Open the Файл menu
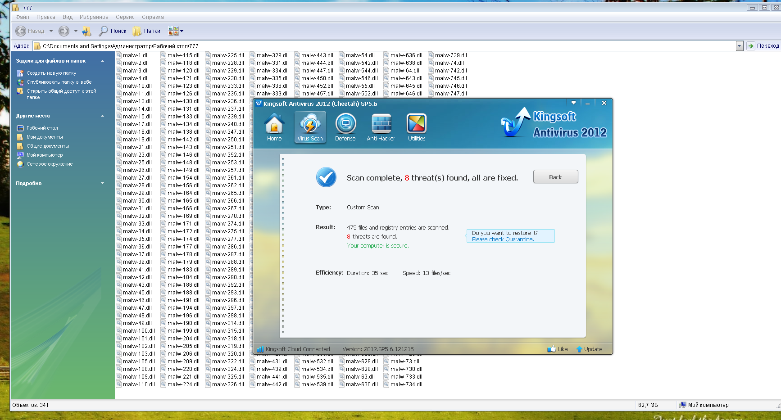 (22, 17)
